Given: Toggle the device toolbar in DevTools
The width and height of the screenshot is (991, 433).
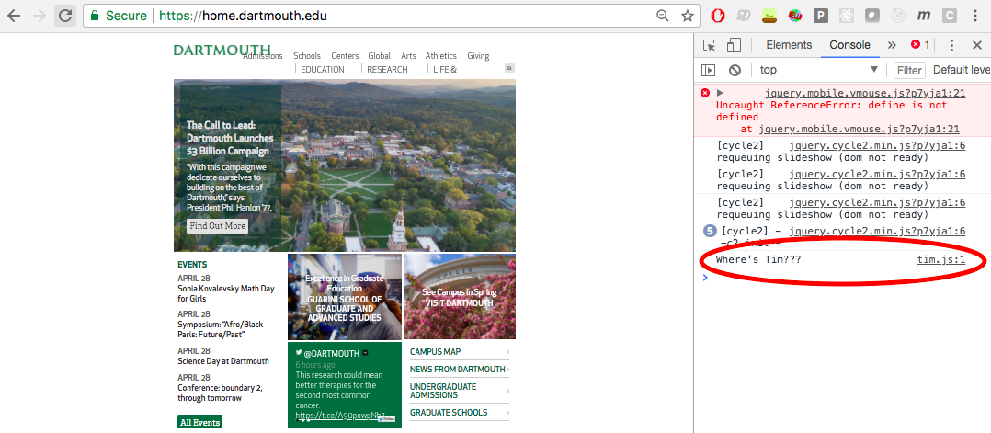Looking at the screenshot, I should click(734, 45).
